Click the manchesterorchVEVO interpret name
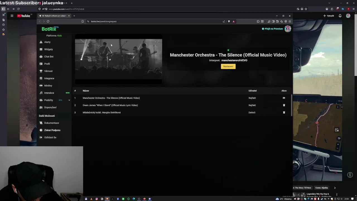This screenshot has width=357, height=201. 234,60
